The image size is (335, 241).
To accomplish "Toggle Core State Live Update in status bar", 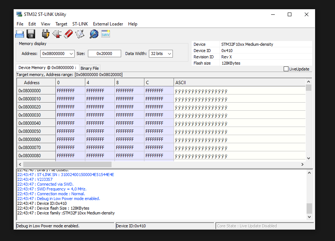I will (x=264, y=225).
